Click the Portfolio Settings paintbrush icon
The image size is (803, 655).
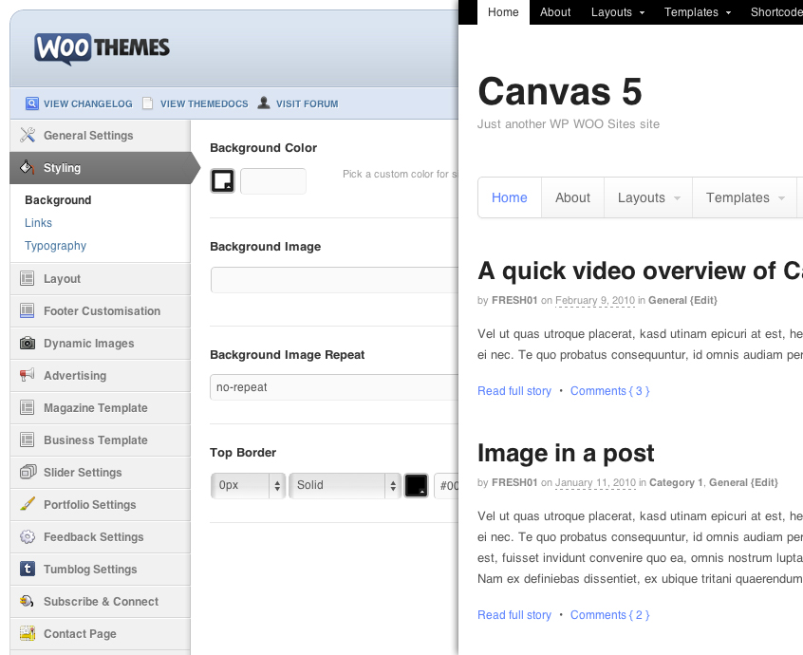pos(28,504)
